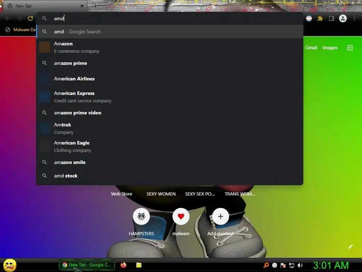362x272 pixels.
Task: Select the American Airlines suggestion
Action: coord(170,79)
